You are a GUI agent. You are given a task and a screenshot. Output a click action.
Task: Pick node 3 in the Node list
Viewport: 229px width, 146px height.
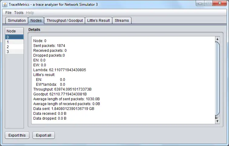click(14, 52)
